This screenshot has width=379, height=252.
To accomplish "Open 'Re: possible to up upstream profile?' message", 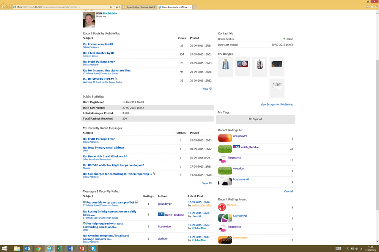I will (110, 202).
